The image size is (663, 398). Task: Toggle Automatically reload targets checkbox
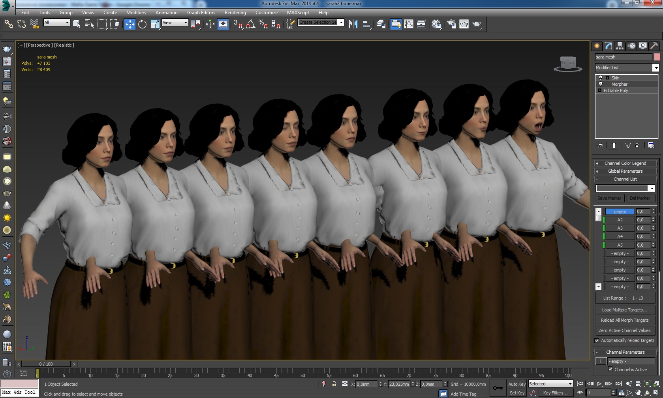597,340
